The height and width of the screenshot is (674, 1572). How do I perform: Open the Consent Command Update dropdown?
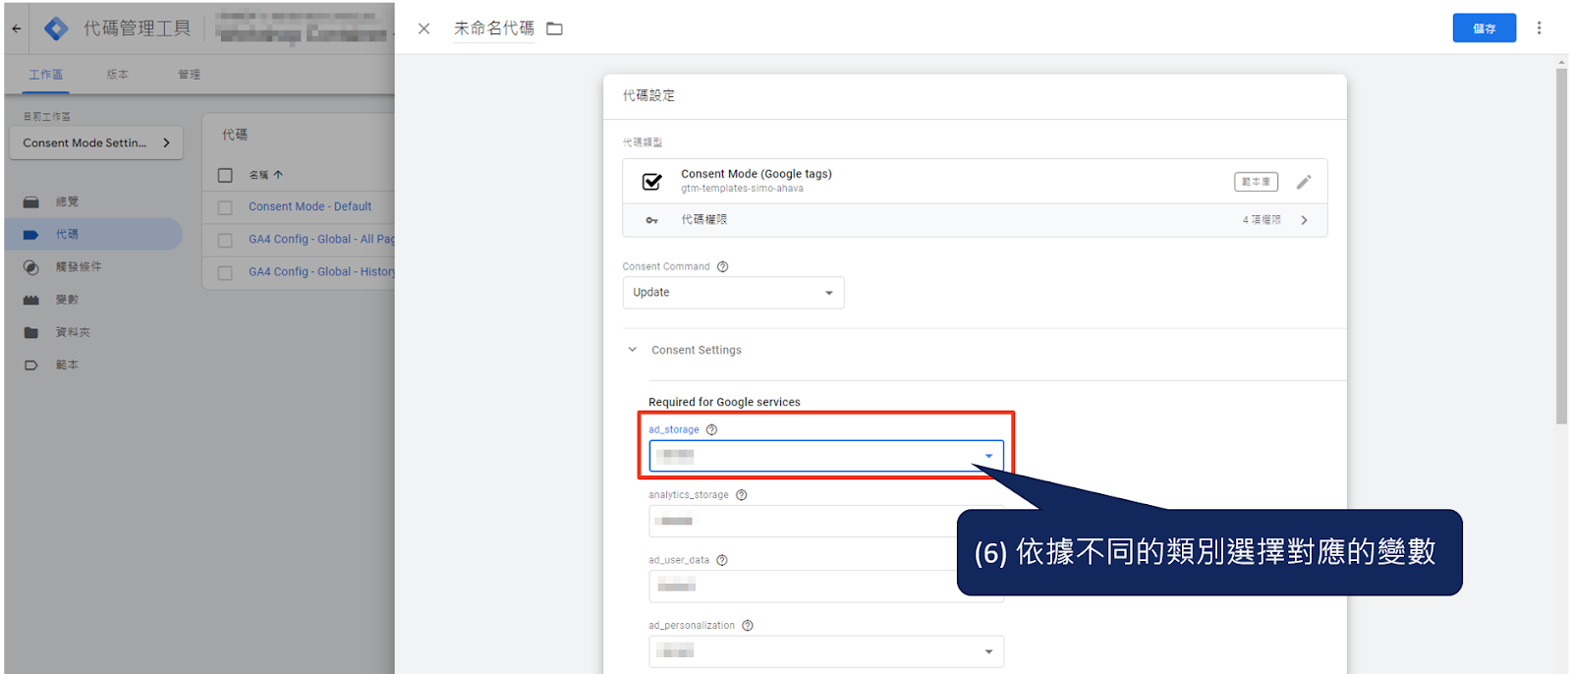point(733,293)
